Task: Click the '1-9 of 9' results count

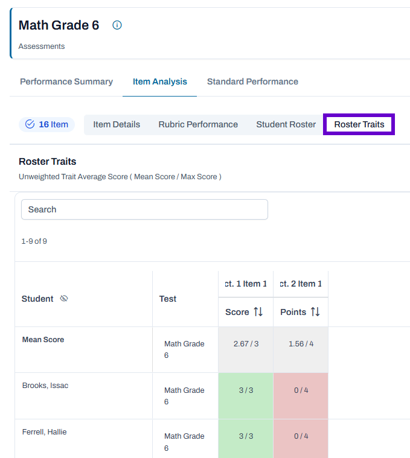Action: click(x=34, y=241)
